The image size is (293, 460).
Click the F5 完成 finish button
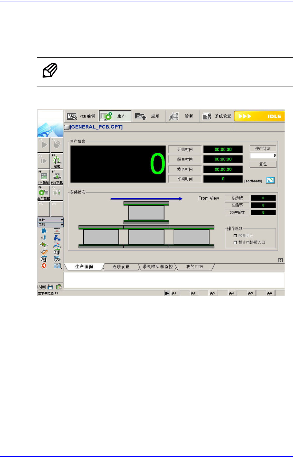tap(57, 161)
